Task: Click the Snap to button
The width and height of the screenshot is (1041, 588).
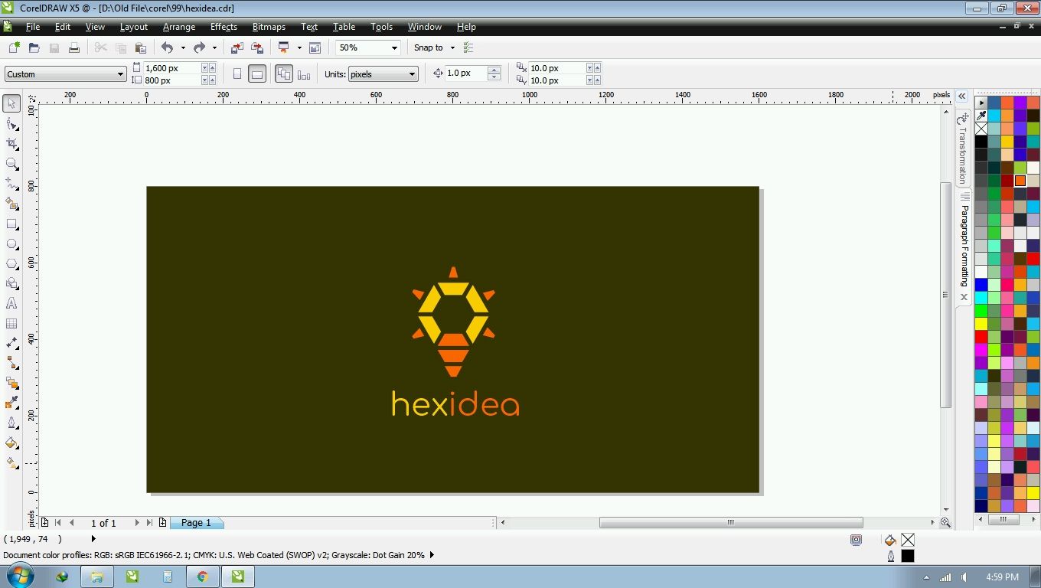Action: pos(429,47)
